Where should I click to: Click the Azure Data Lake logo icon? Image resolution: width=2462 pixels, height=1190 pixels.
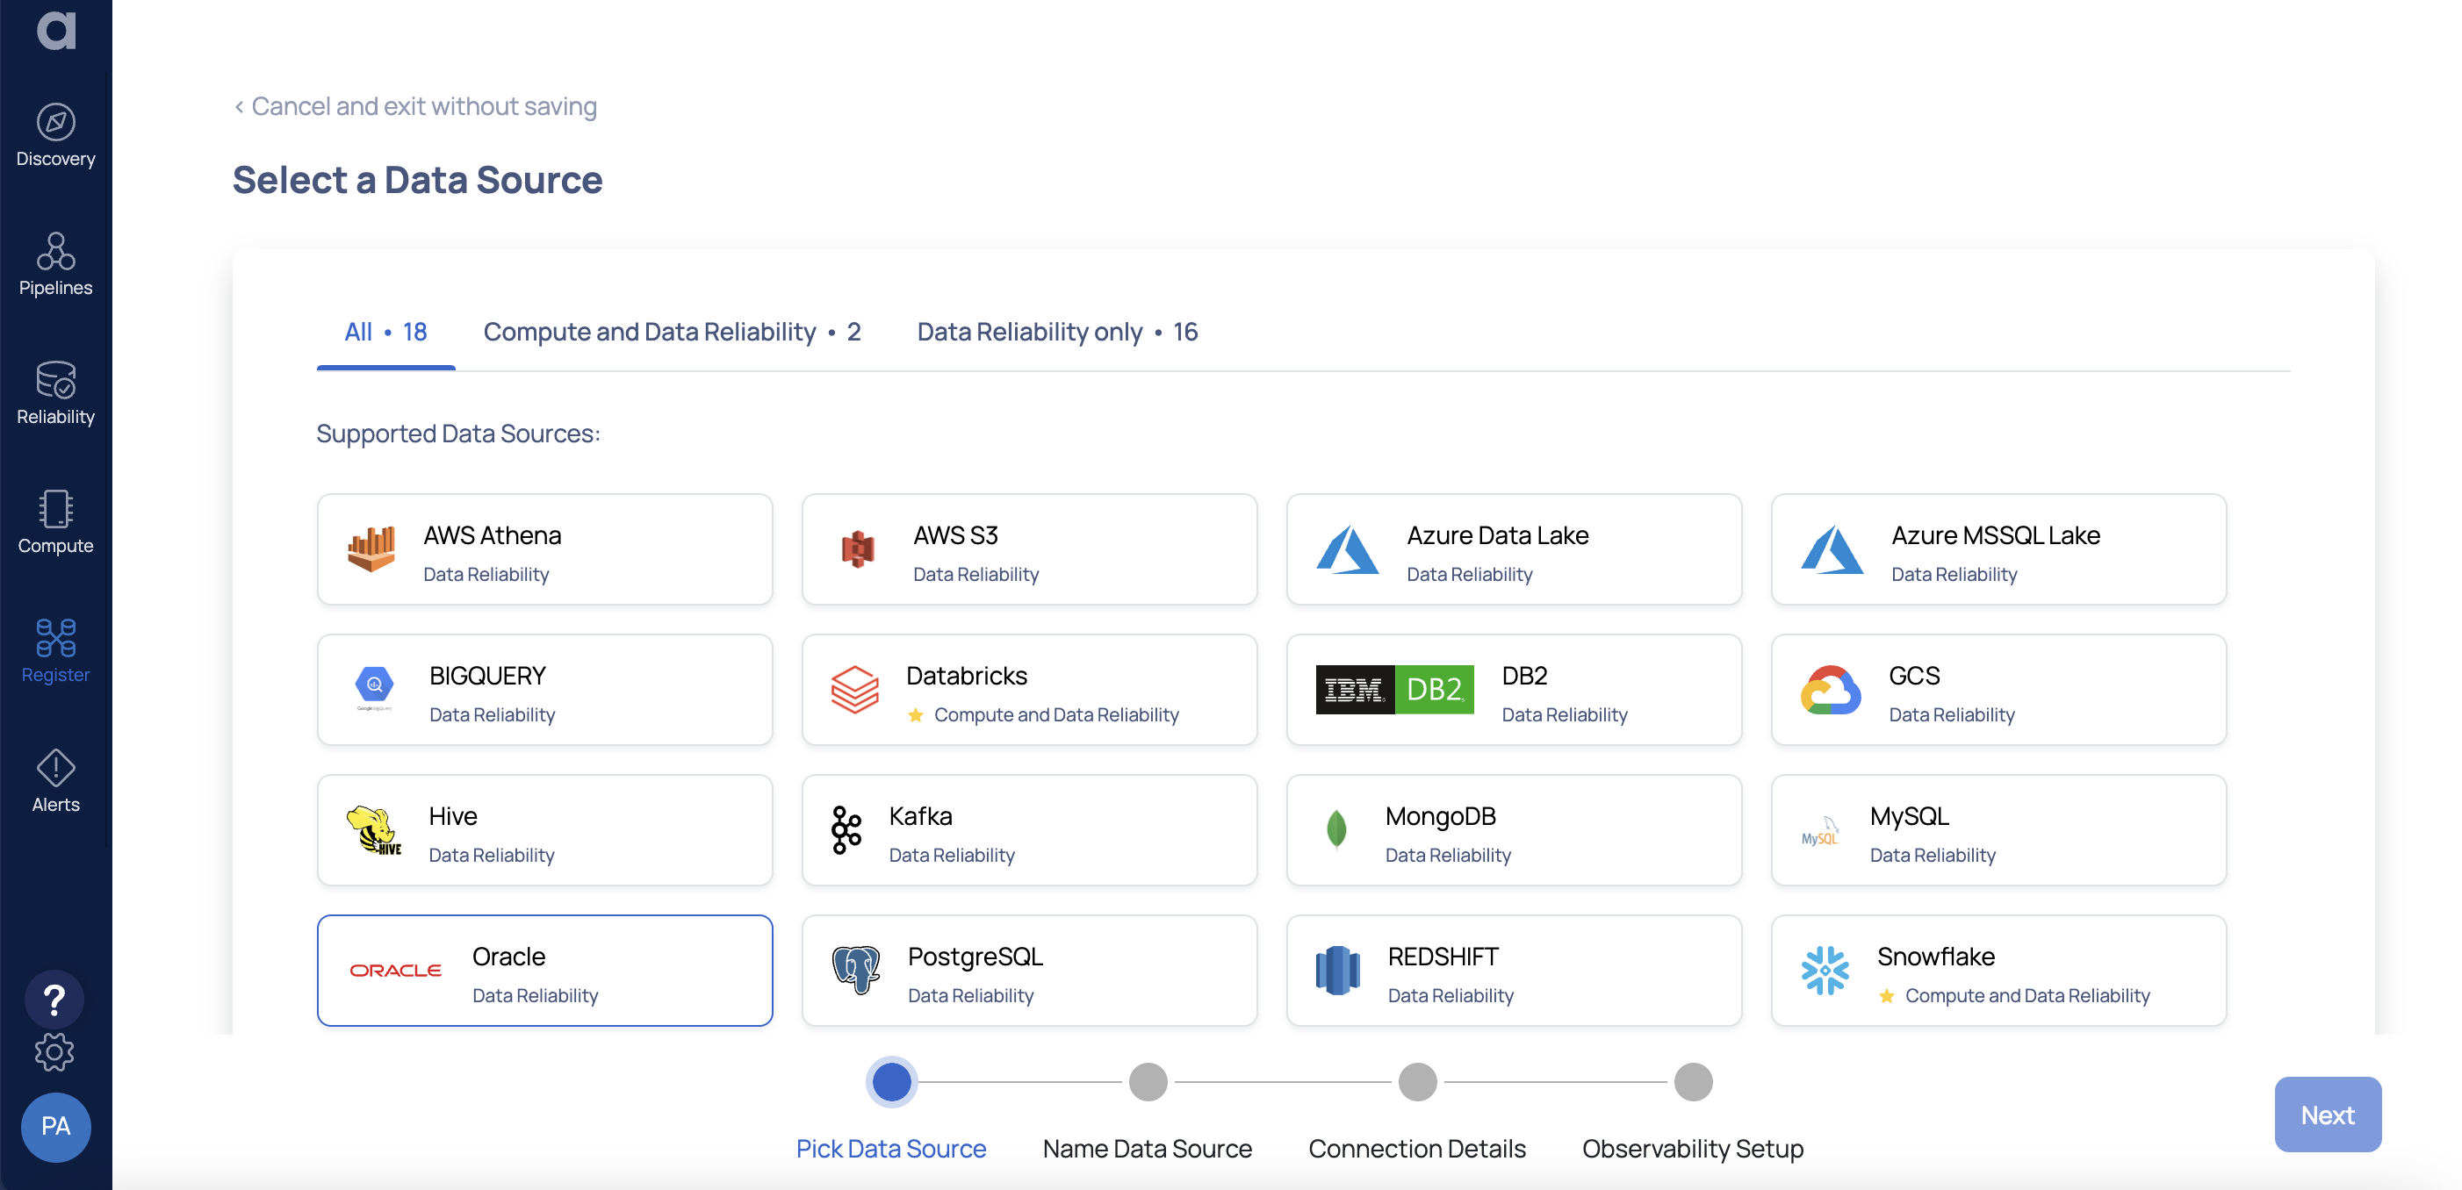1348,549
